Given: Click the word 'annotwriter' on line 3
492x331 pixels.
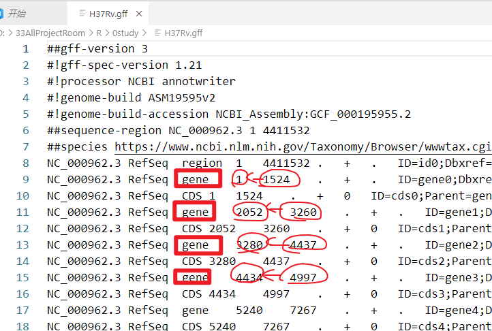Looking at the screenshot, I should [x=198, y=82].
